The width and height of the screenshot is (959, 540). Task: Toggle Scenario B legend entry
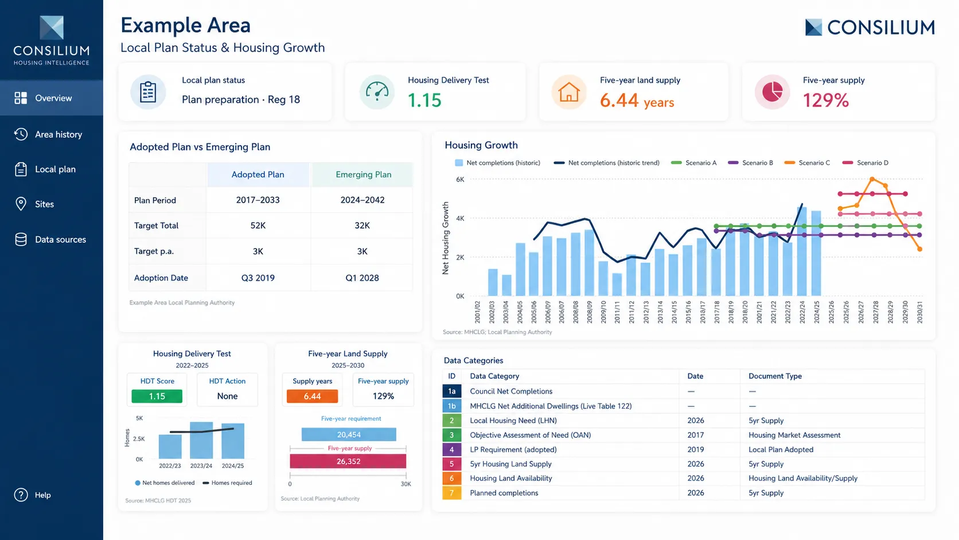(750, 163)
